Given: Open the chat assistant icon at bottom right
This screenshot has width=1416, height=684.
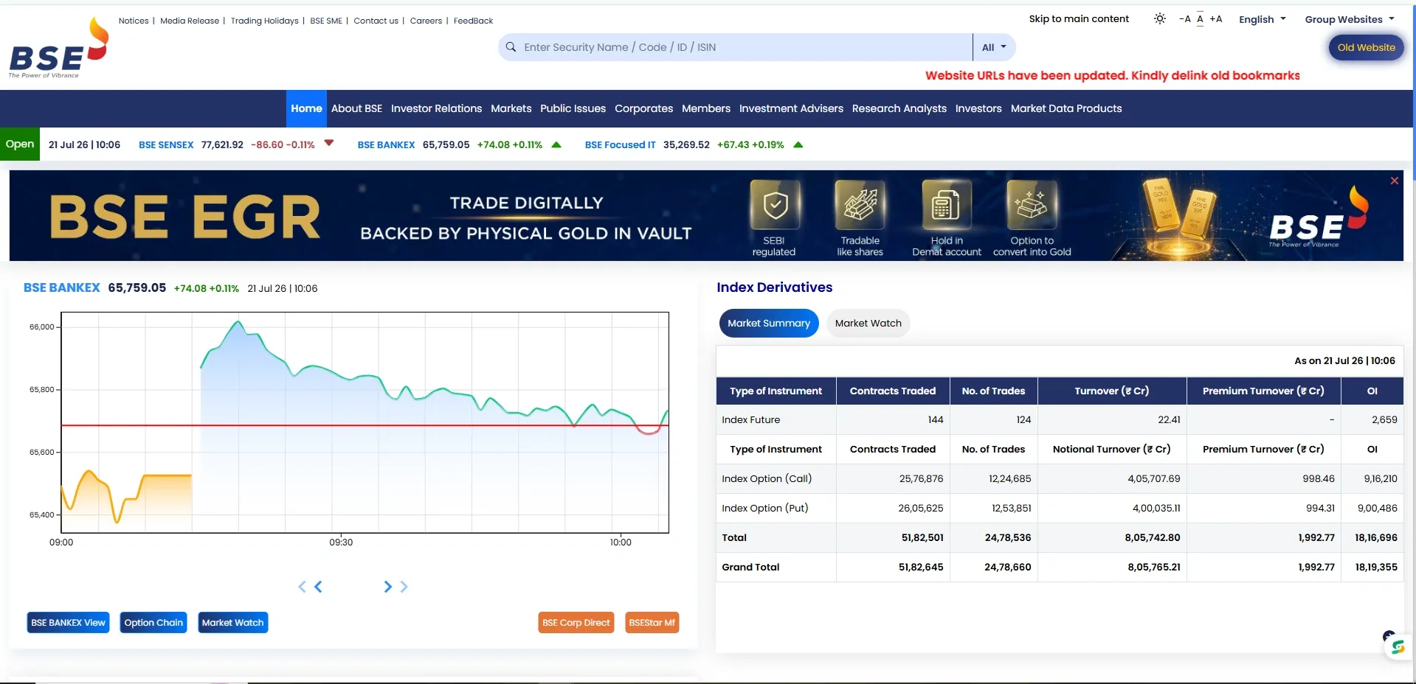Looking at the screenshot, I should pyautogui.click(x=1397, y=646).
